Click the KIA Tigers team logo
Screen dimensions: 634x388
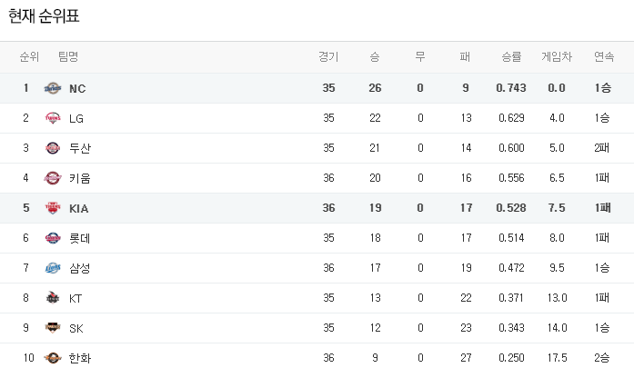click(x=53, y=208)
